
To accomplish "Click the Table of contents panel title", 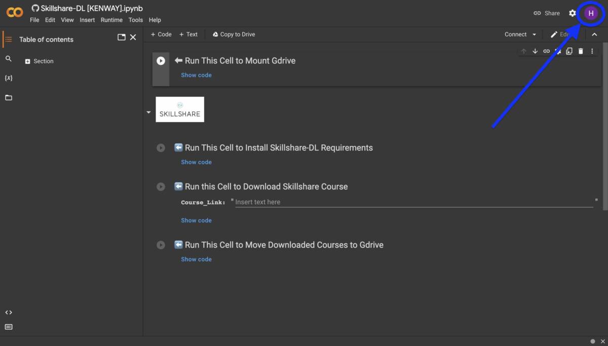I will pyautogui.click(x=46, y=40).
